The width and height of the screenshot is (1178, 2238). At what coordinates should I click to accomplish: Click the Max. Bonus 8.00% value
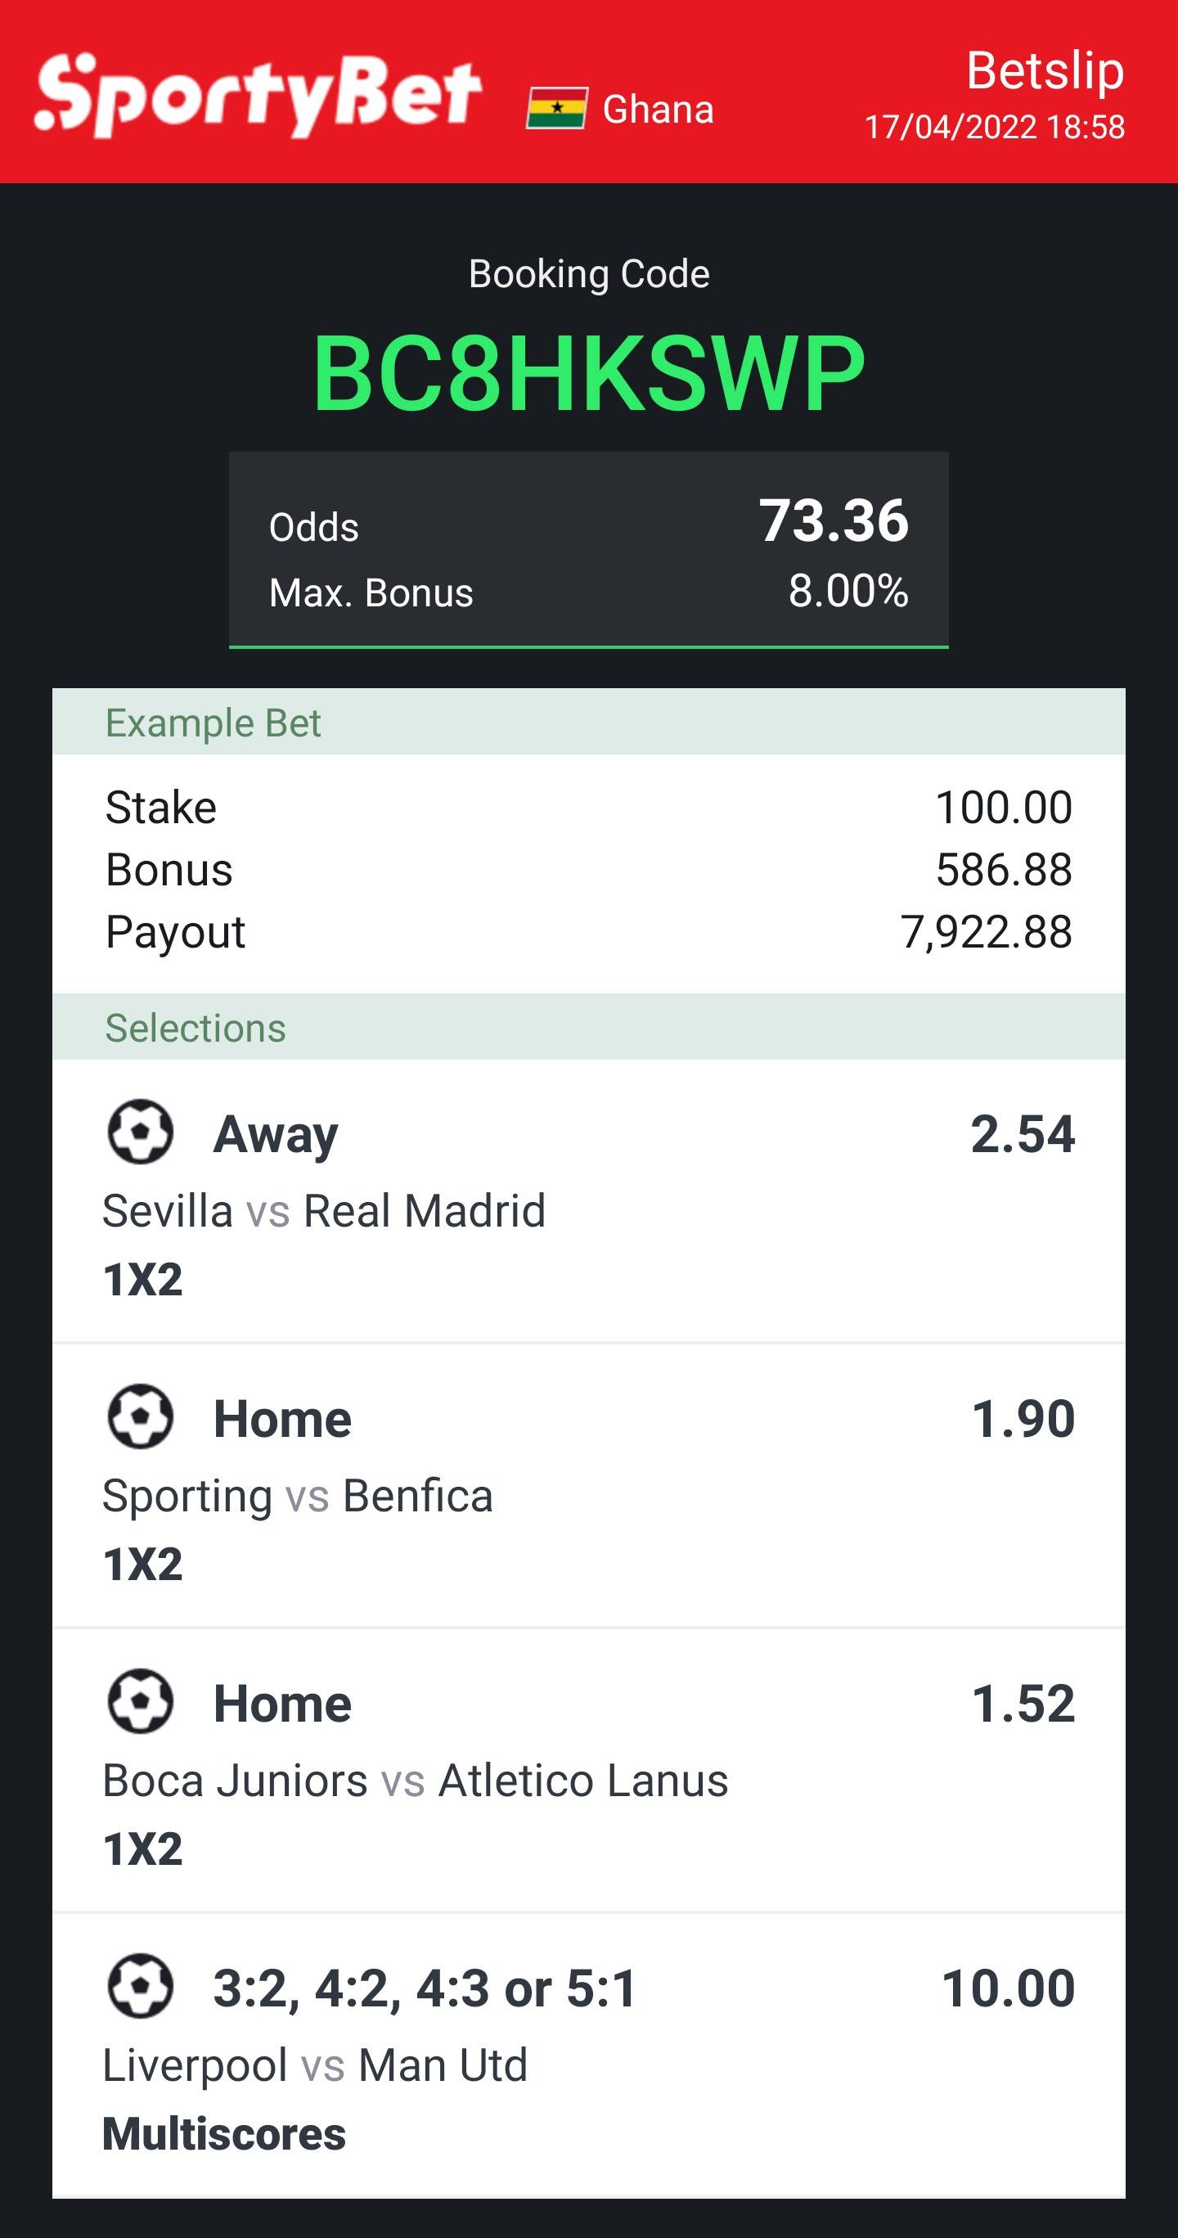[847, 592]
